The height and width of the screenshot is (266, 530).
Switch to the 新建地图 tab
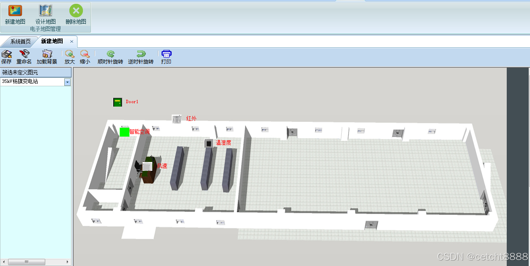point(52,41)
